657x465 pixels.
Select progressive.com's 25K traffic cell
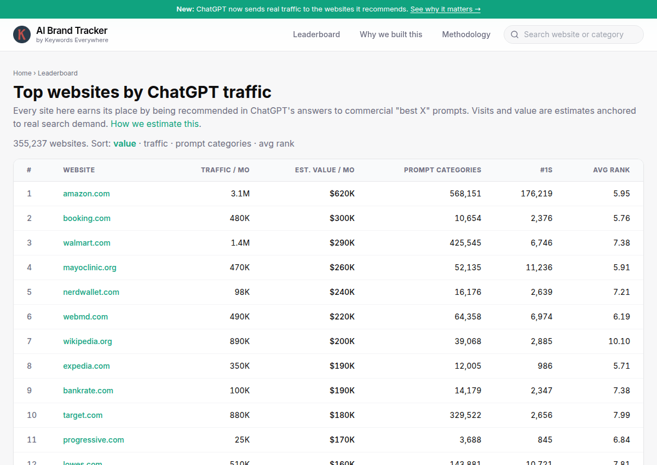(x=243, y=440)
